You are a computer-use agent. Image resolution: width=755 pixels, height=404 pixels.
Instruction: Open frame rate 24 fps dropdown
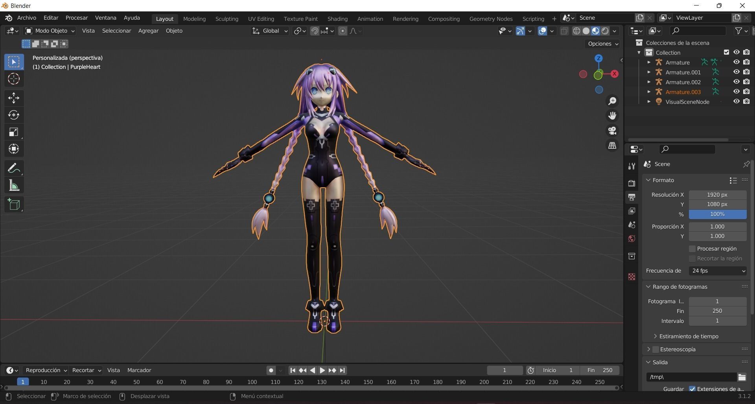(x=718, y=271)
